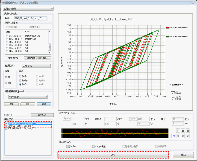
Task: Jump to last animation step
Action: [x=188, y=136]
